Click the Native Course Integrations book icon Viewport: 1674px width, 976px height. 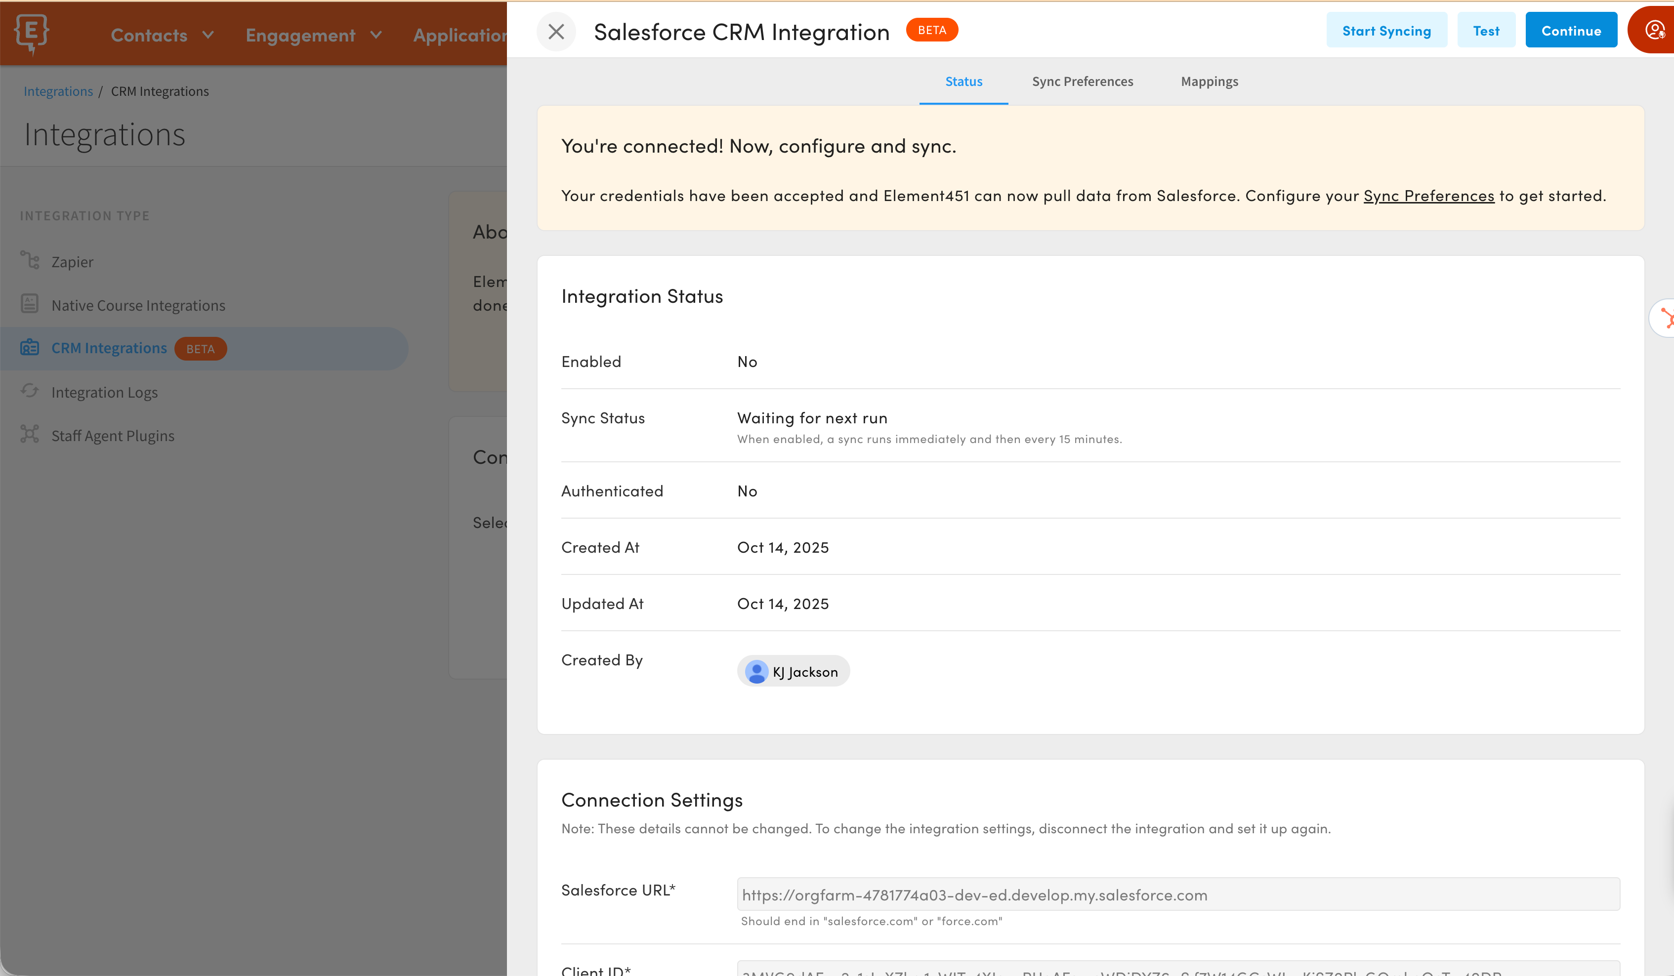pos(29,303)
